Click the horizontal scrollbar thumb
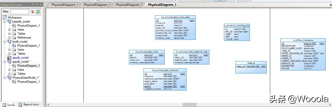Screen dimensions: 332x107 click(x=189, y=104)
